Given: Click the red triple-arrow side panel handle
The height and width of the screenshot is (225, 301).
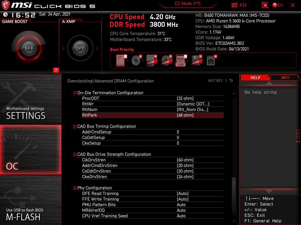Looking at the screenshot, I should 297,142.
